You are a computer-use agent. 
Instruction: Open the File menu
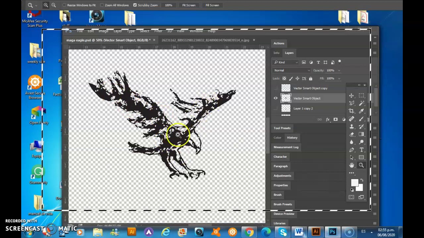coord(80,31)
